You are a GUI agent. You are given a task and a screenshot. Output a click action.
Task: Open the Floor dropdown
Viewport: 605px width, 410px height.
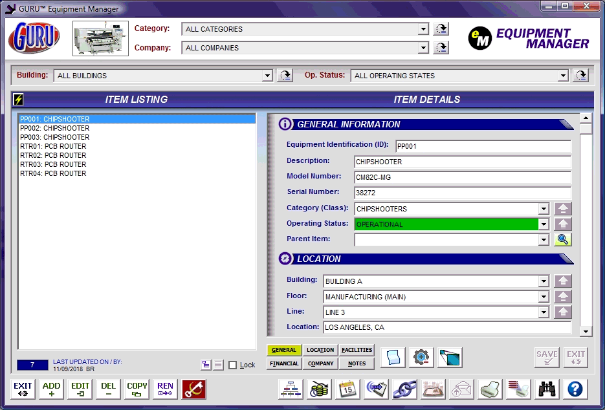pos(544,297)
